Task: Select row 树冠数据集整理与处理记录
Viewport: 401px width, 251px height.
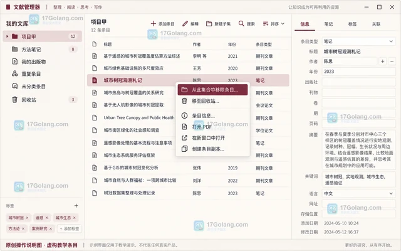Action: coord(188,193)
